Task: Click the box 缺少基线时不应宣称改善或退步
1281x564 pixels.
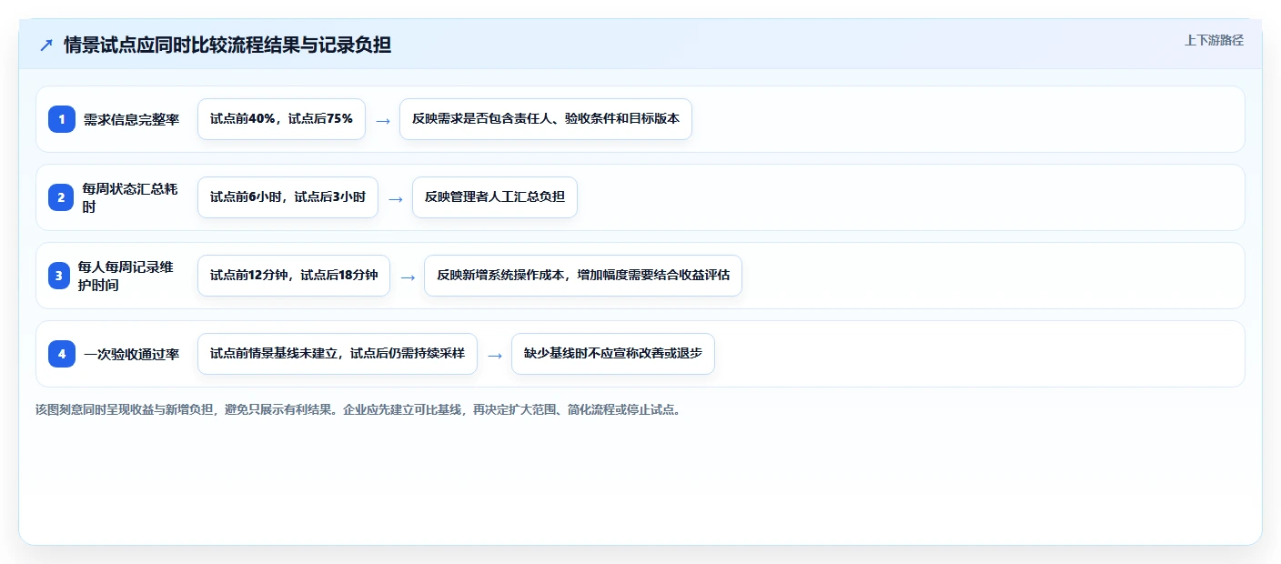Action: coord(613,354)
